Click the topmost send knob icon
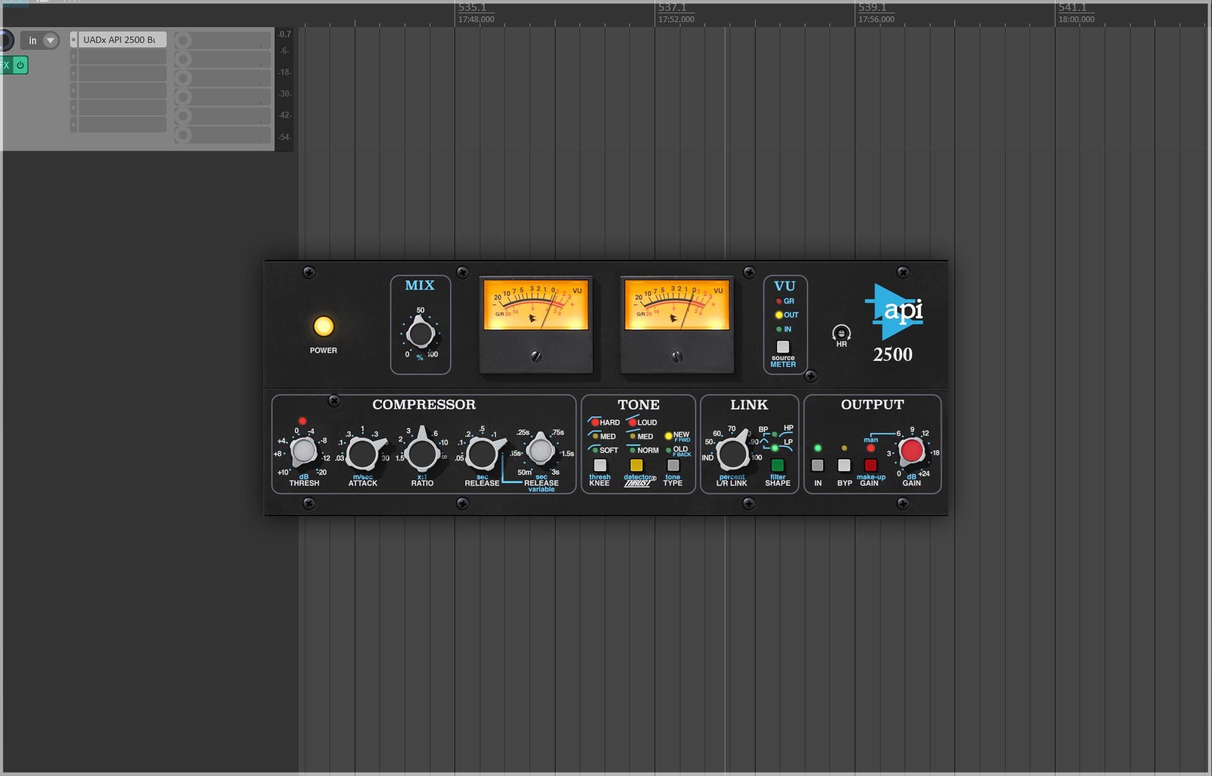 click(183, 40)
